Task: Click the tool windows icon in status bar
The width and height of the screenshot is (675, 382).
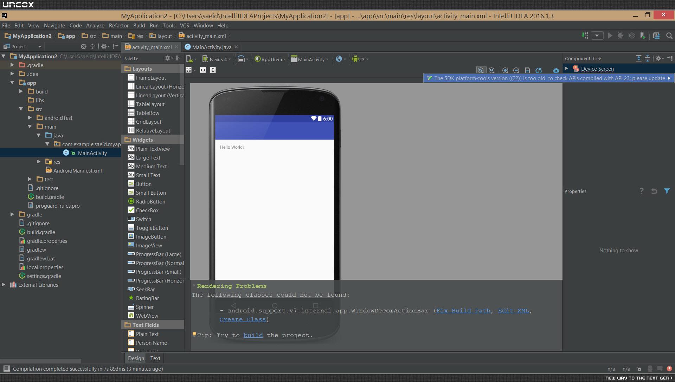Action: click(x=6, y=369)
